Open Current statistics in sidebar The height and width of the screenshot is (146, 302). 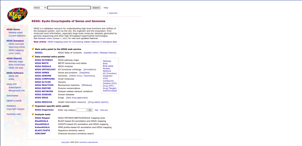17,36
